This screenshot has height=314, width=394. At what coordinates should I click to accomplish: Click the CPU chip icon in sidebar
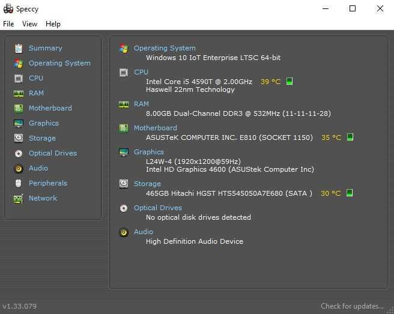(19, 79)
